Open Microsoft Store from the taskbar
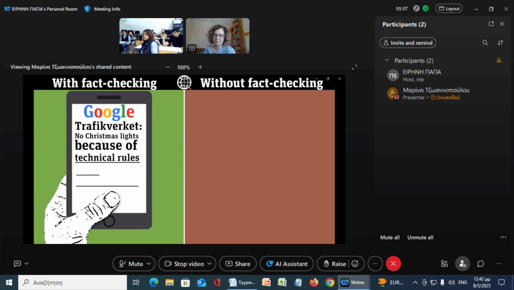 point(186,282)
